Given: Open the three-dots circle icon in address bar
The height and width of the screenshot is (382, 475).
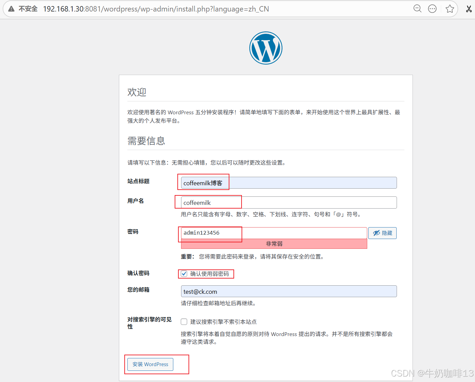Looking at the screenshot, I should coord(432,9).
